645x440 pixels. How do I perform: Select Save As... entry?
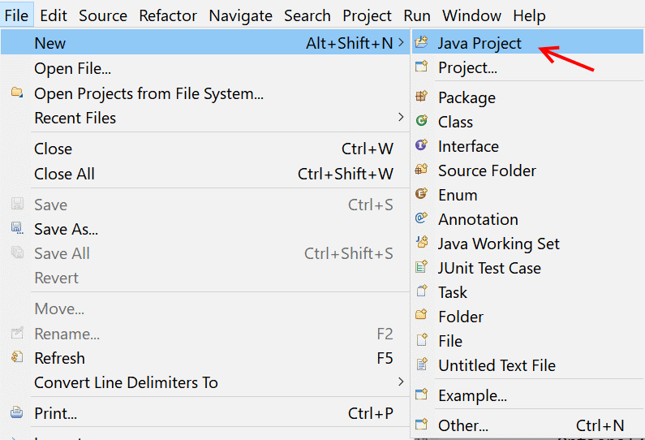click(205, 229)
